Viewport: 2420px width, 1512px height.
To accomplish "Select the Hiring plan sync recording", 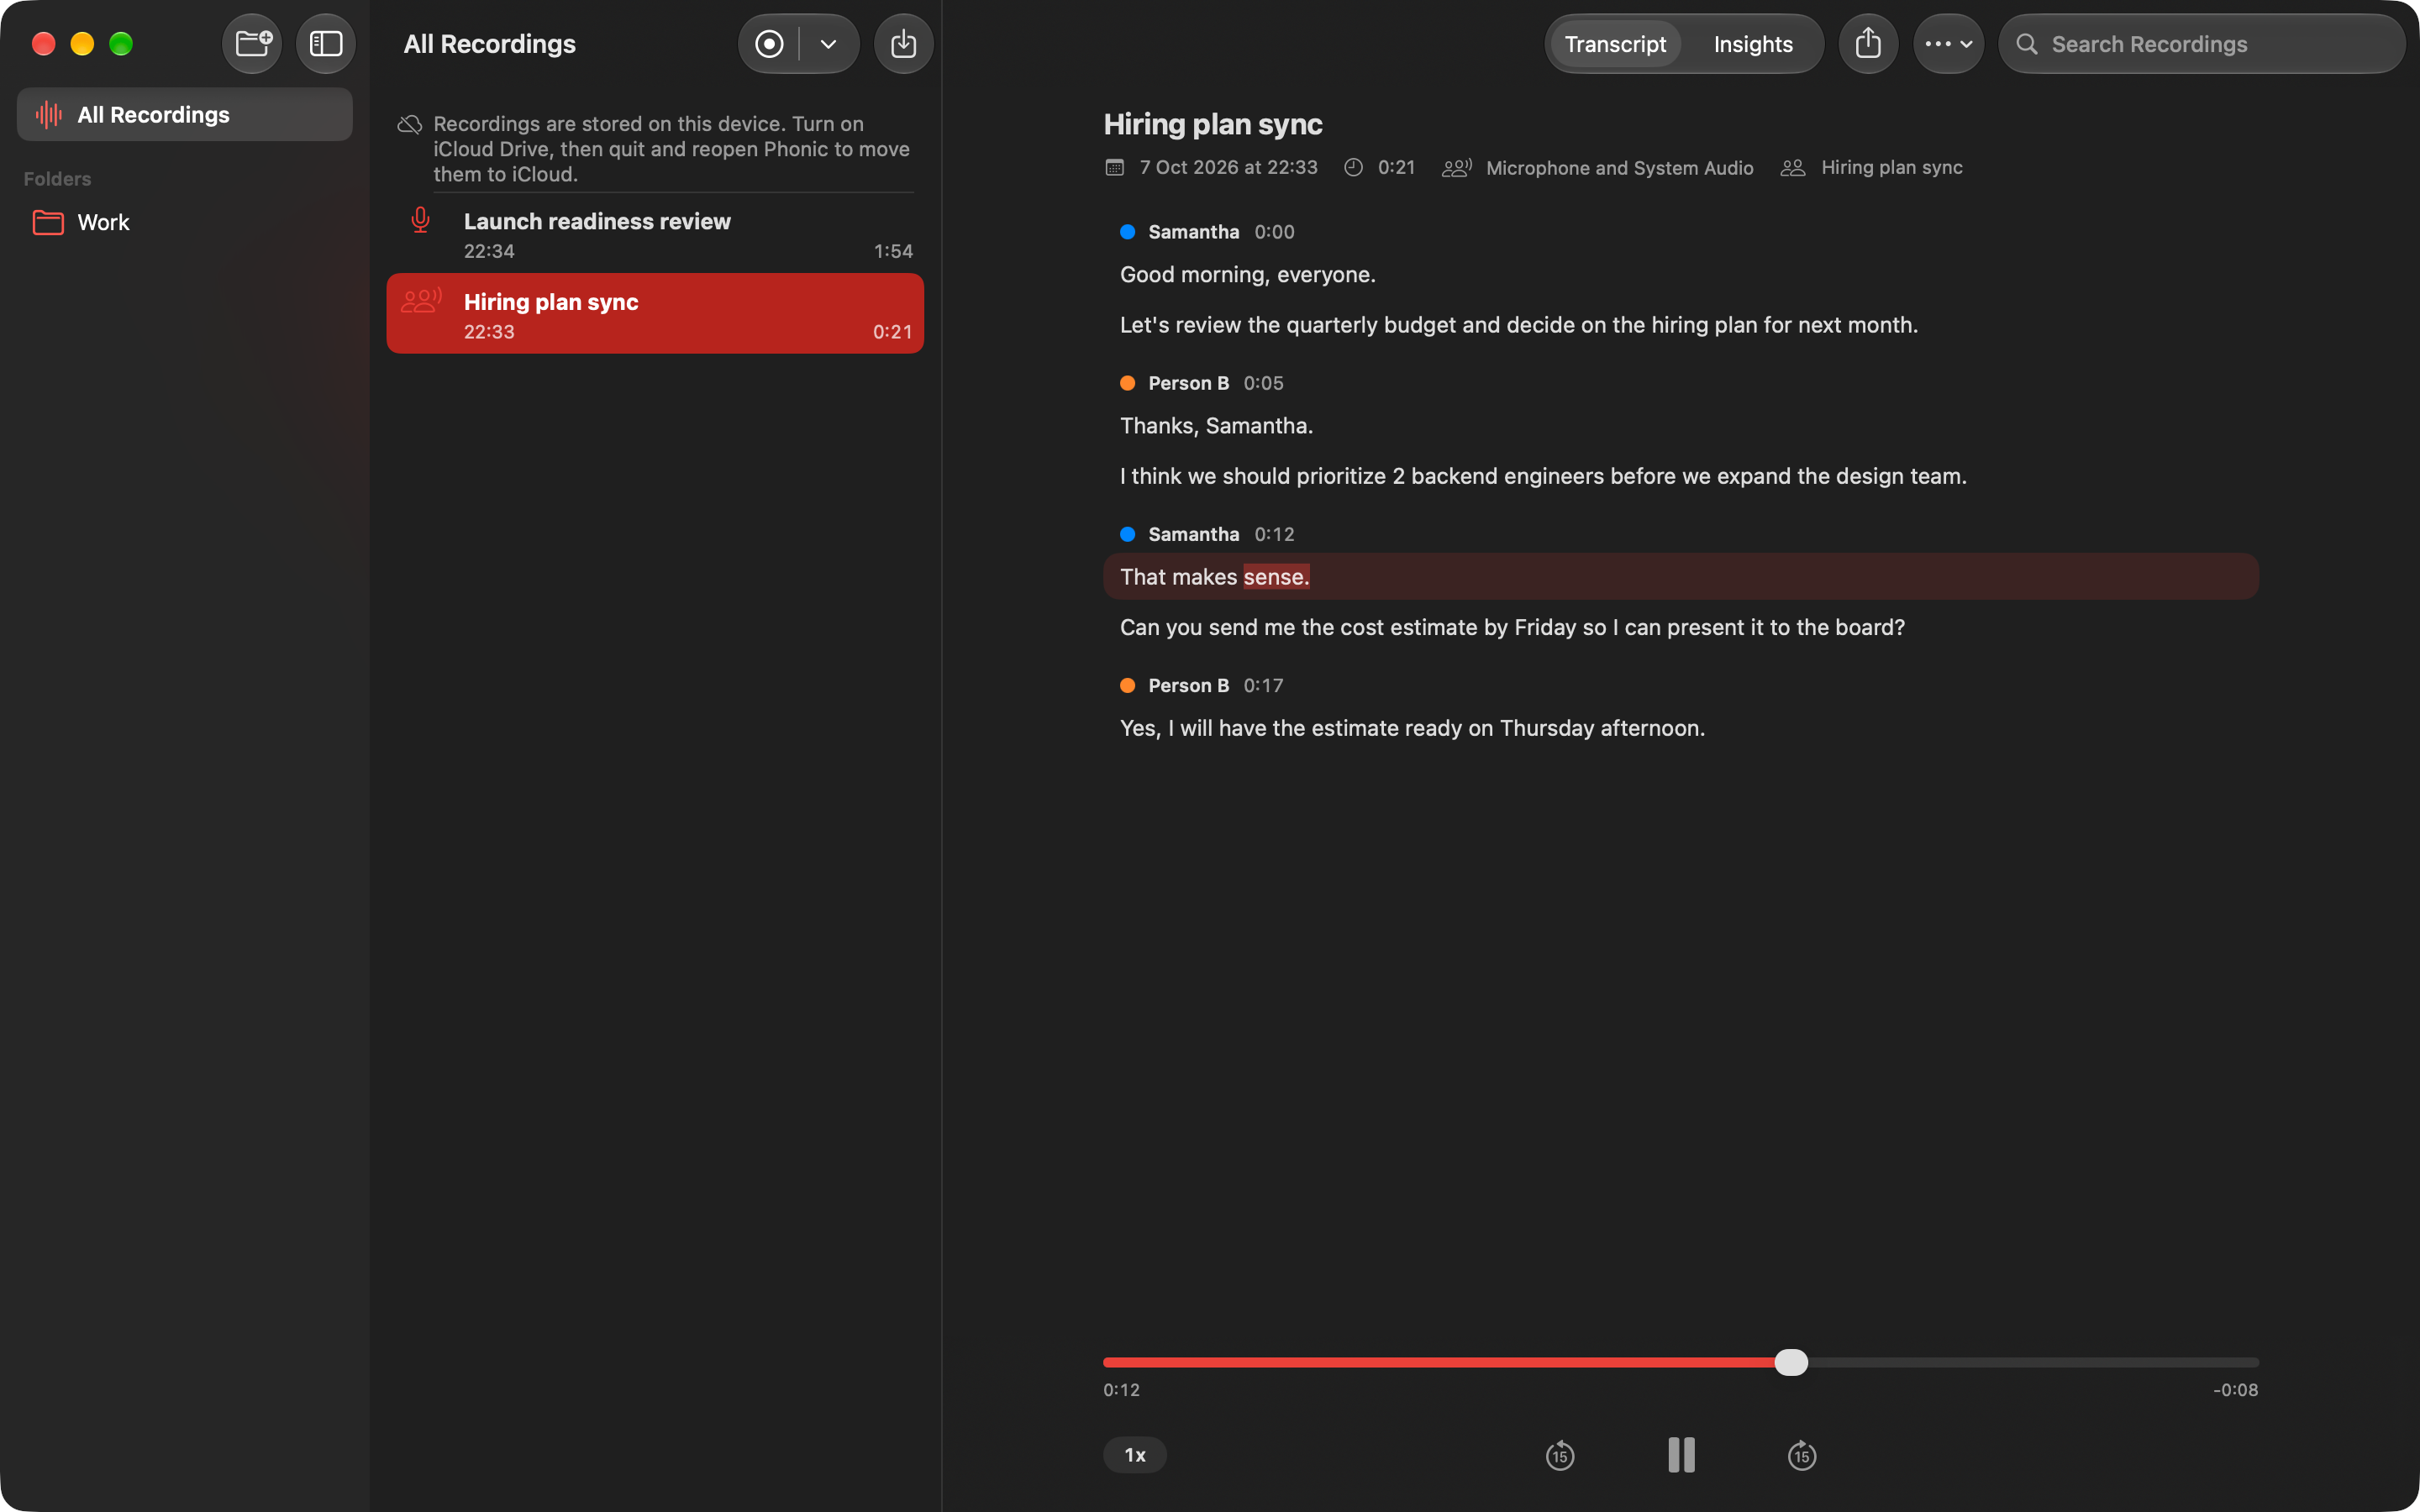I will coord(655,314).
